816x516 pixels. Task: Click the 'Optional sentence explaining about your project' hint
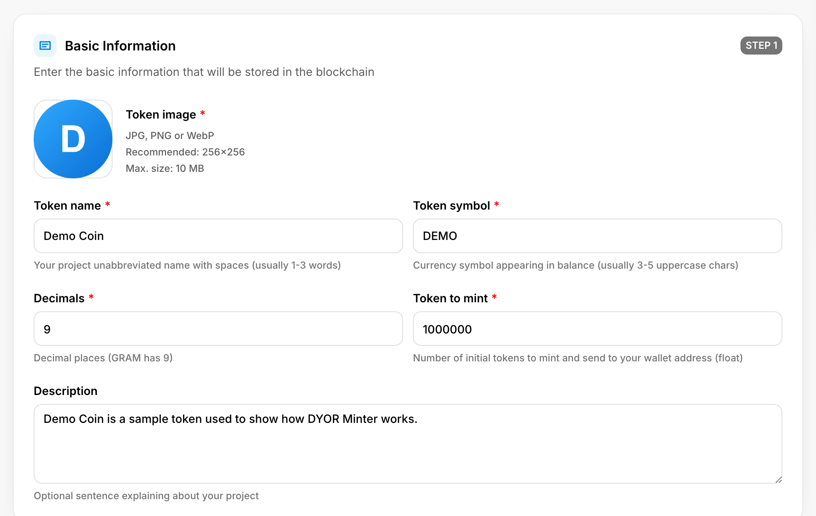click(146, 496)
